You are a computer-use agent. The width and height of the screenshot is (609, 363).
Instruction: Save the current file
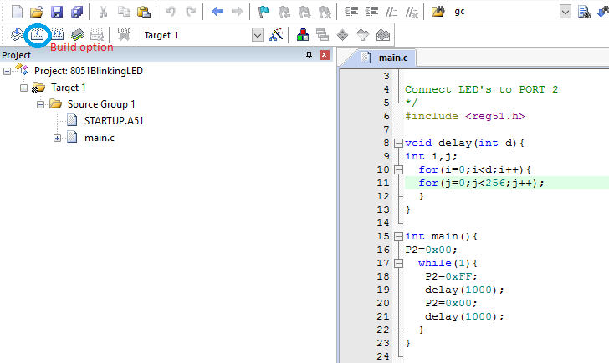(x=57, y=12)
